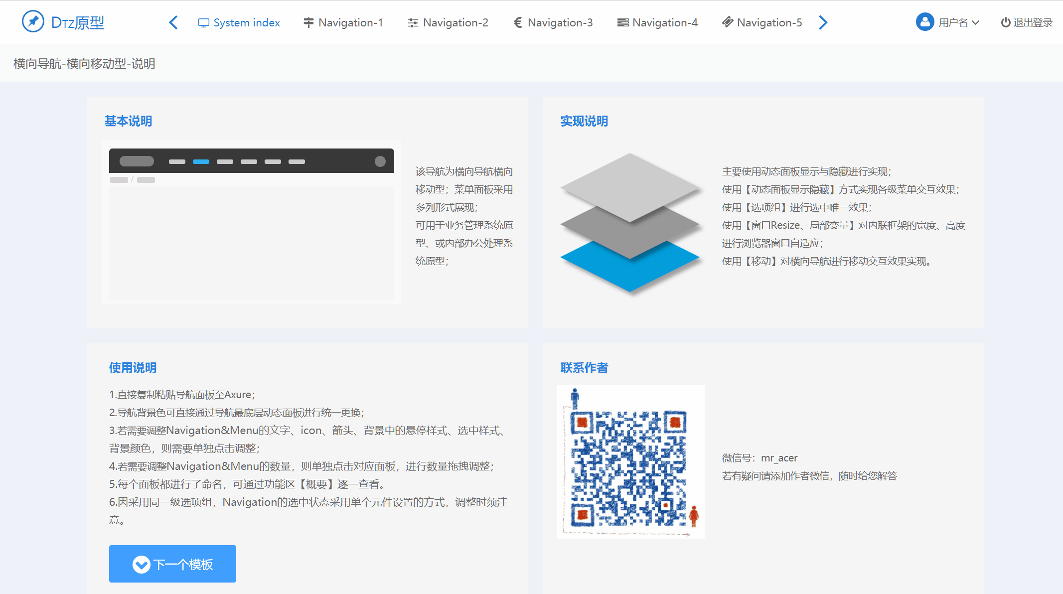Click the 基本说明 heading

coord(128,121)
